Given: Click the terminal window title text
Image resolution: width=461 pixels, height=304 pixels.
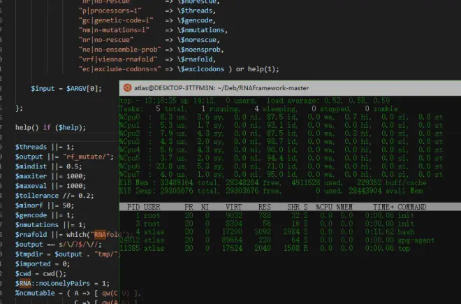Looking at the screenshot, I should pyautogui.click(x=221, y=88).
